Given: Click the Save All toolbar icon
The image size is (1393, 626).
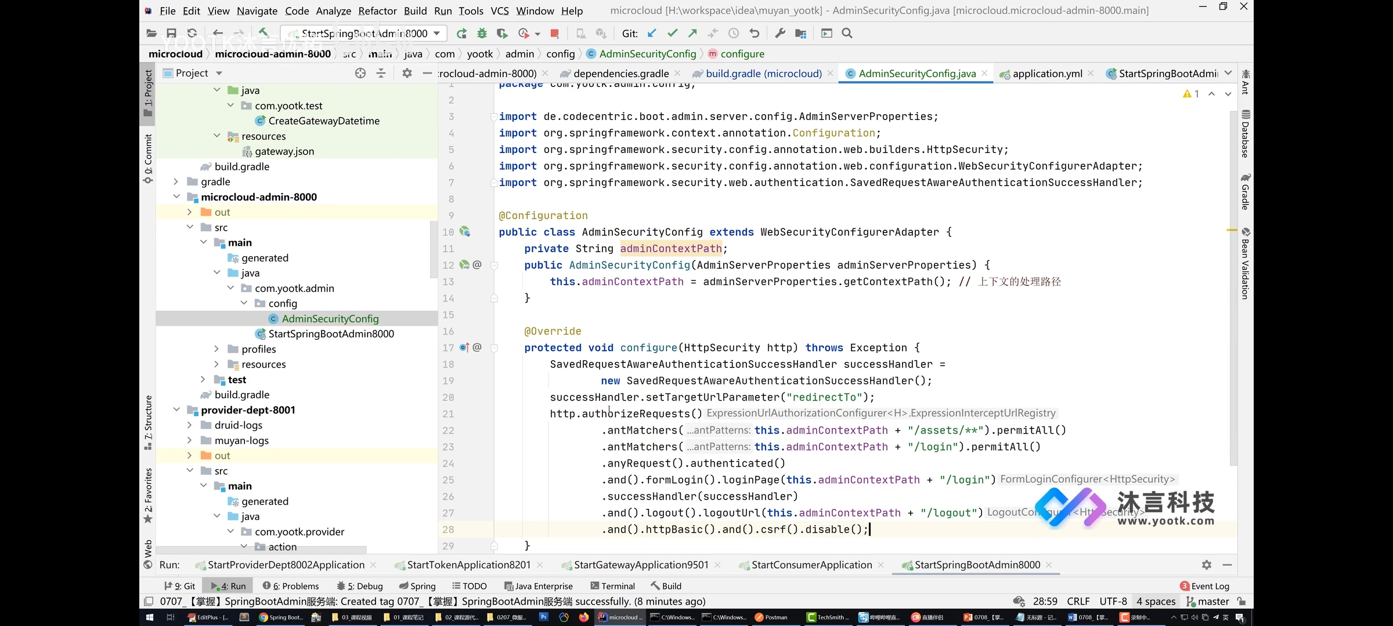Looking at the screenshot, I should click(171, 33).
